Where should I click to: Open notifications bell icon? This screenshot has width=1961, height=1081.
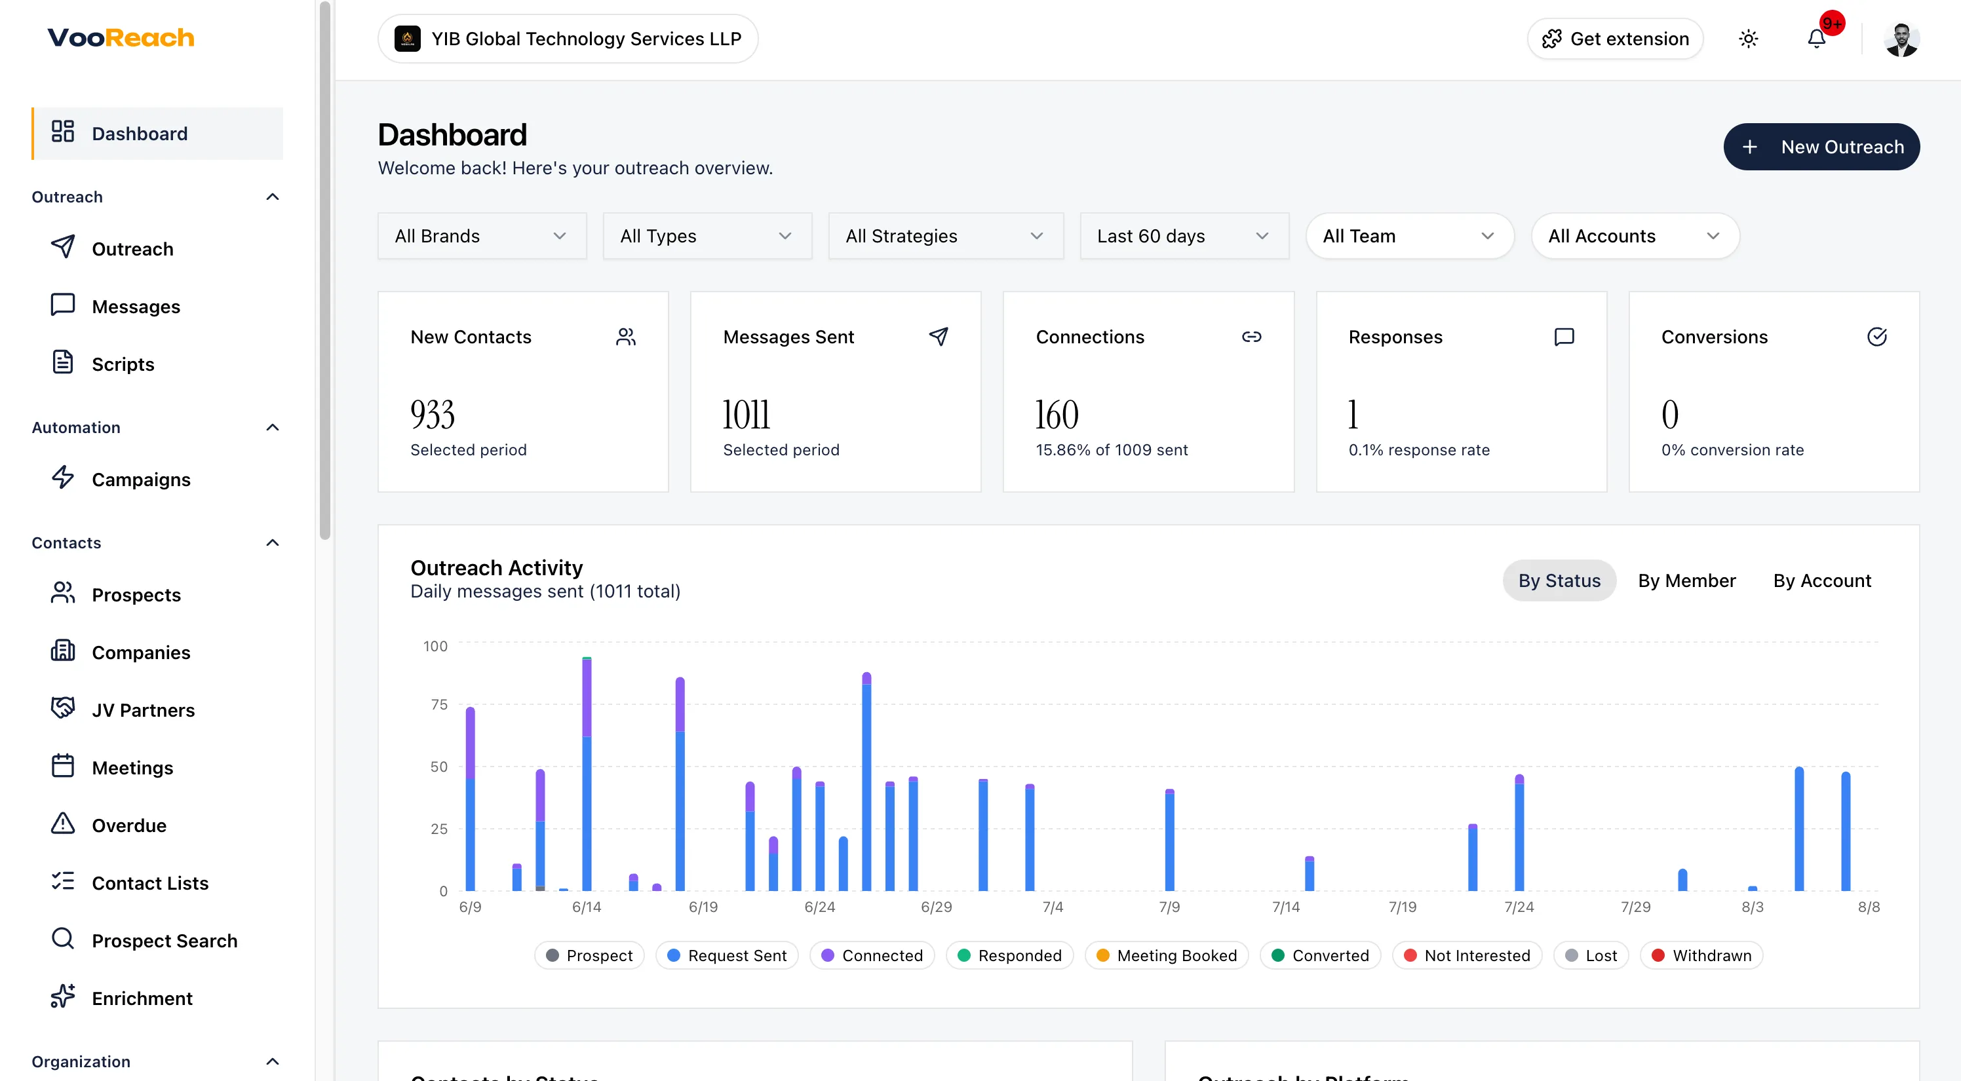tap(1816, 39)
